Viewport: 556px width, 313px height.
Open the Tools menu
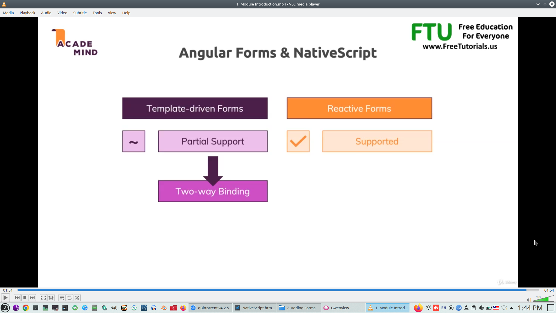click(x=97, y=13)
